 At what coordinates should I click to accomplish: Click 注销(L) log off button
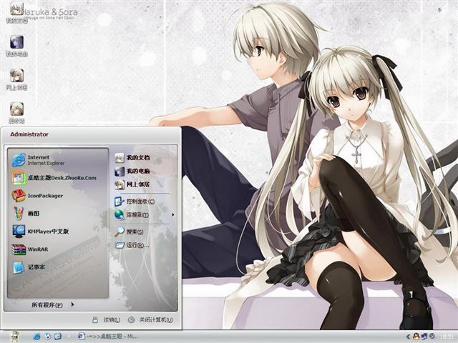point(106,320)
